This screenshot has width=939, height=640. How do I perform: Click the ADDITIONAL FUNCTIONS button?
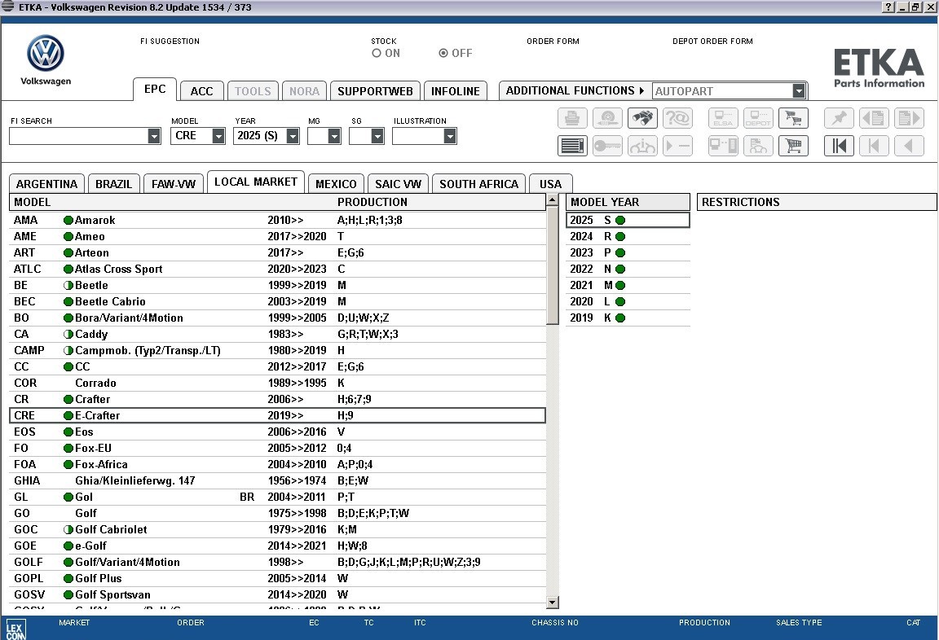(x=575, y=90)
